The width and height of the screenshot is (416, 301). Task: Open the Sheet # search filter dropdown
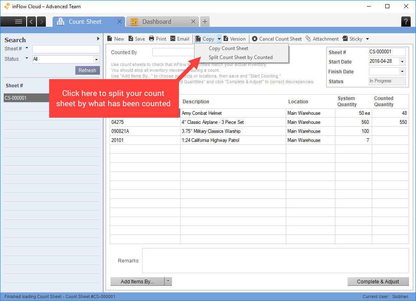click(x=27, y=48)
